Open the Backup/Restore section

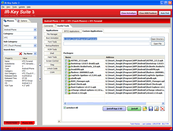52,46
